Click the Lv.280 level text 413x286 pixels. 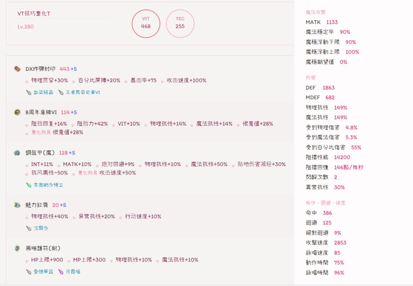[x=26, y=27]
